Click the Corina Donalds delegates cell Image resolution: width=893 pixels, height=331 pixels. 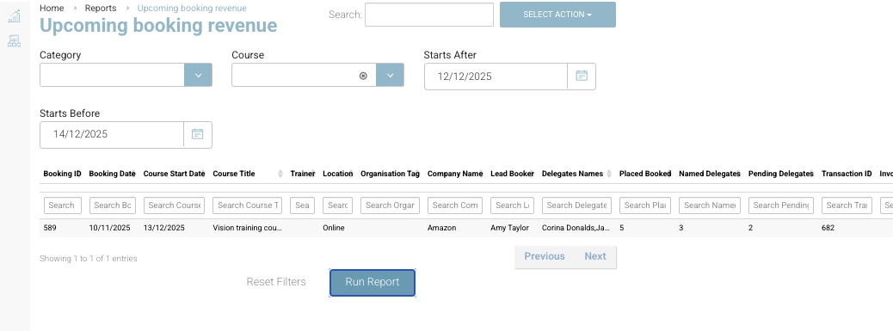(576, 228)
